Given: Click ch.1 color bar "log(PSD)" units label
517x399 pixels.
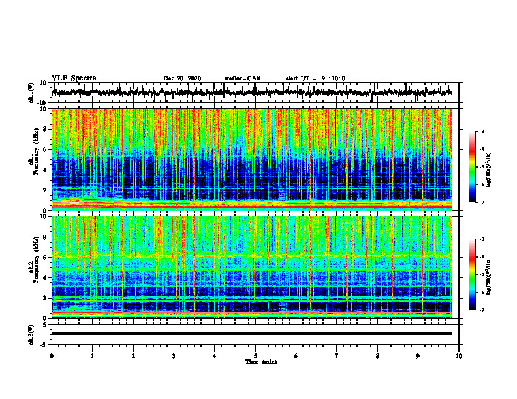Looking at the screenshot, I should pos(489,170).
